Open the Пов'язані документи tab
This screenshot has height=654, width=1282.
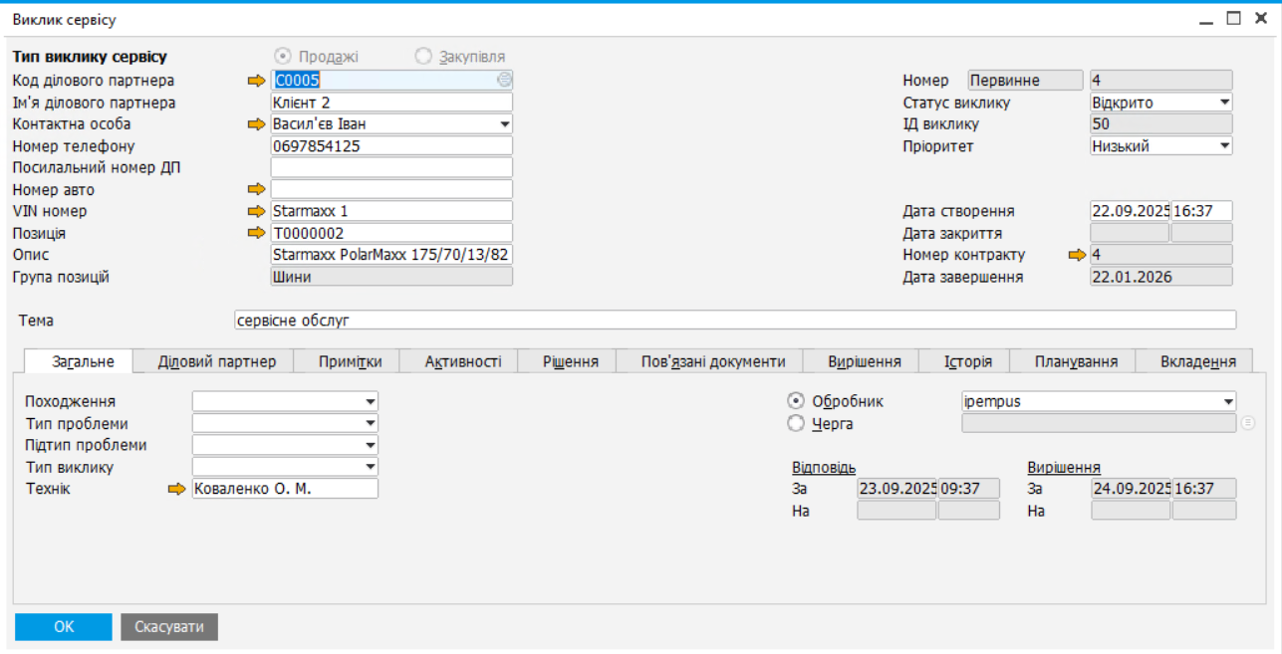click(713, 361)
